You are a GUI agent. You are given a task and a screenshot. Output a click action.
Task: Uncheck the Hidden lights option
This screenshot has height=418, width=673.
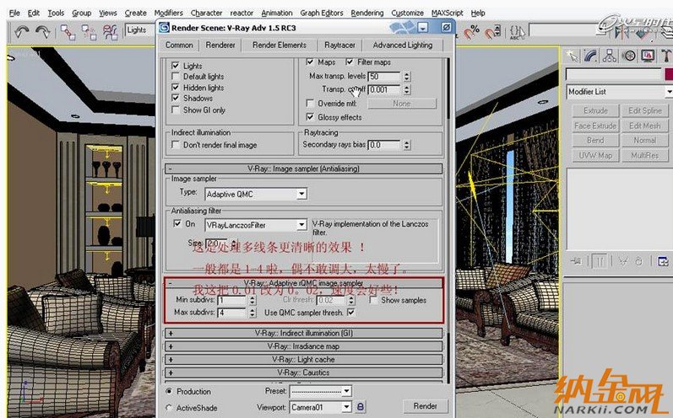(x=176, y=88)
